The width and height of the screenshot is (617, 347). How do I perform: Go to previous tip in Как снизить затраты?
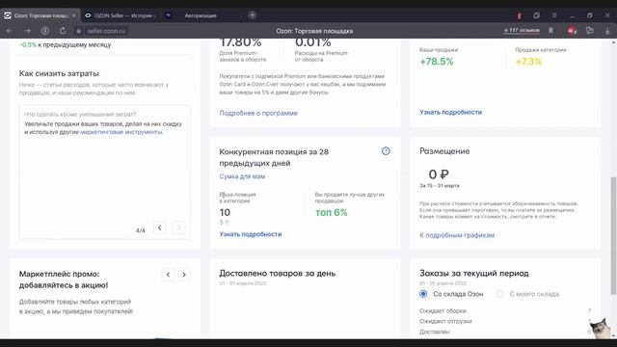pyautogui.click(x=160, y=227)
